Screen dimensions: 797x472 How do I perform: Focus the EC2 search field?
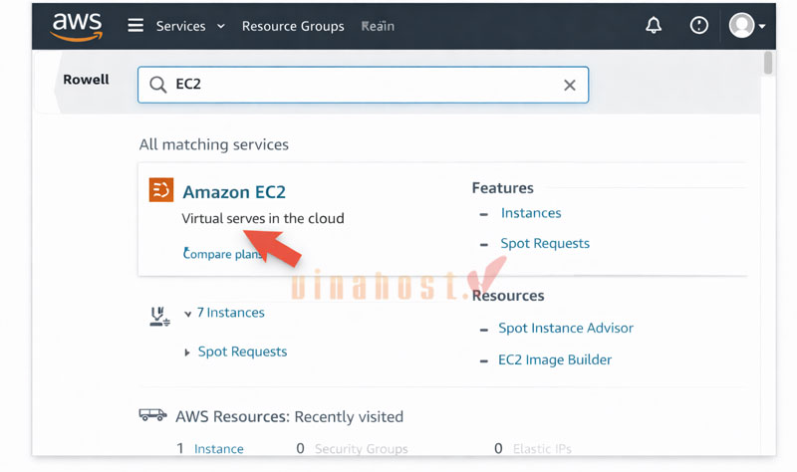click(x=363, y=85)
